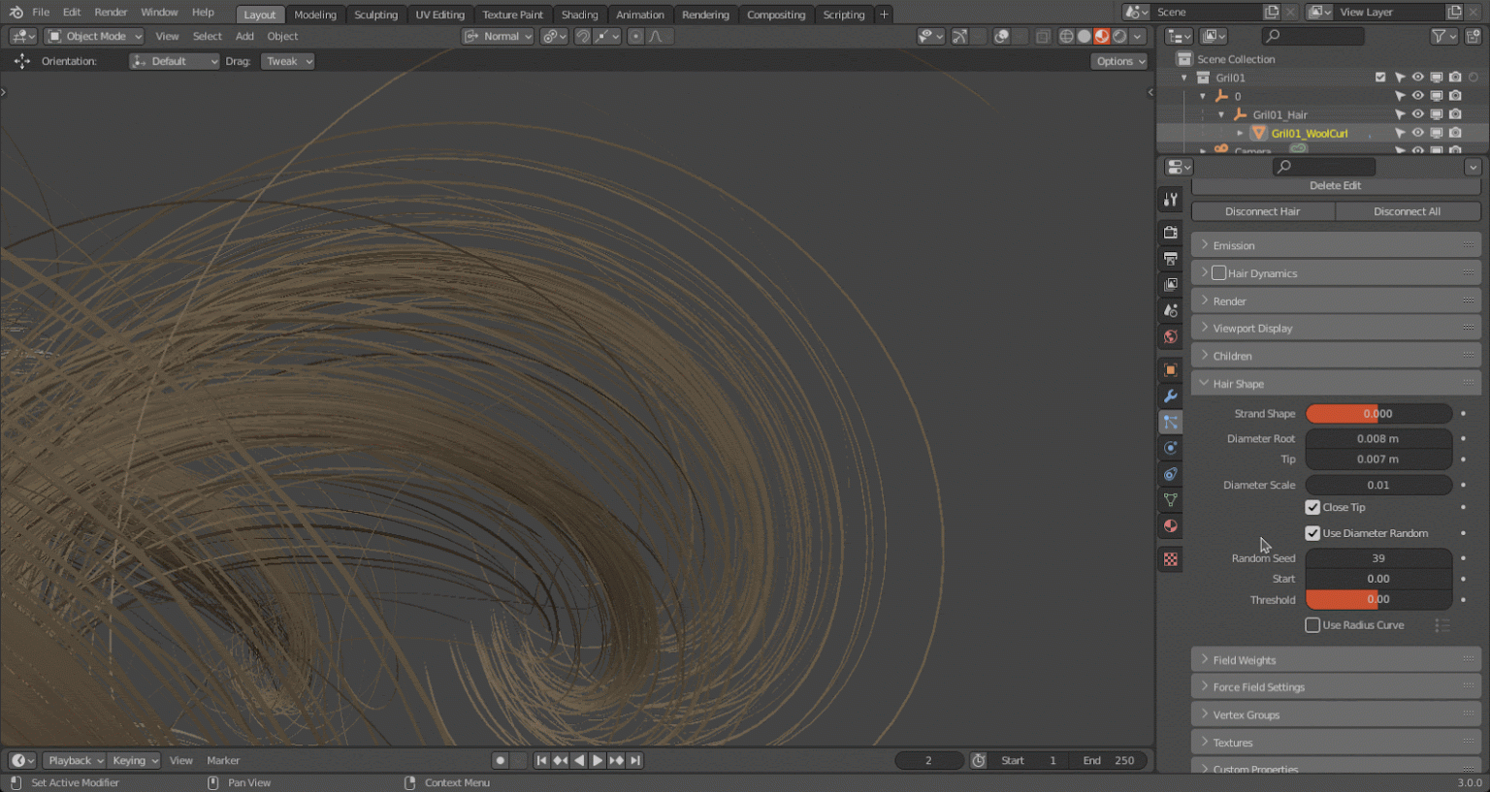Open Modifier Properties with the wrench icon
Screen dimensions: 1490x792
pos(1170,396)
